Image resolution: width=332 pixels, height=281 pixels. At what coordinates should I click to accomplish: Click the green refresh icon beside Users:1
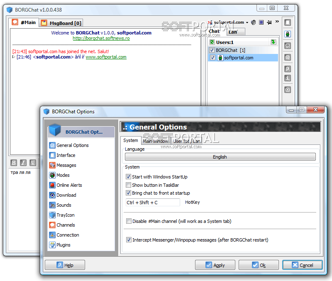[212, 42]
